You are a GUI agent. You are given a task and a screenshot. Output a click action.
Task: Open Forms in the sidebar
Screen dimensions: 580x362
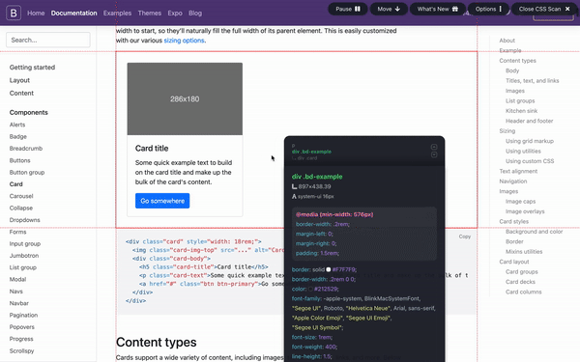click(17, 232)
